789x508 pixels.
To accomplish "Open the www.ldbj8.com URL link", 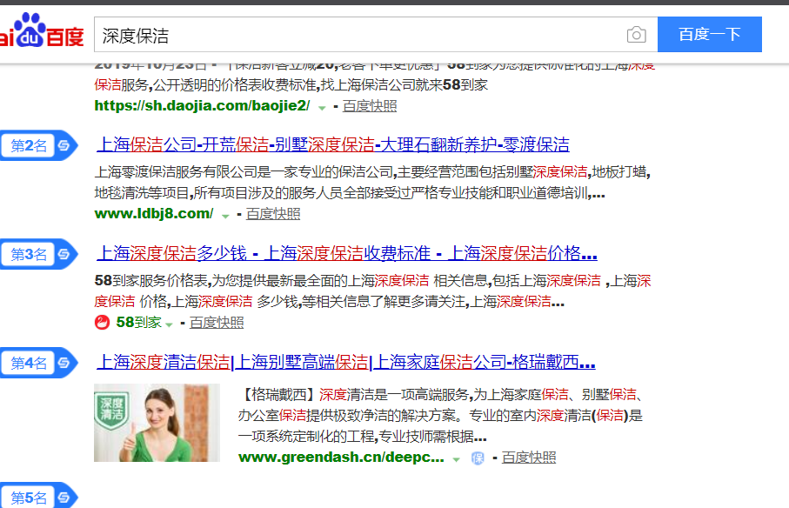I will [x=153, y=214].
